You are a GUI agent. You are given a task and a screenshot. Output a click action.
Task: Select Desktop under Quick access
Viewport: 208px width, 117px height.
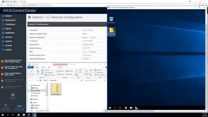tap(35, 88)
